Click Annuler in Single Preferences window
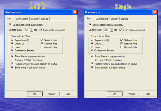 click(131, 94)
